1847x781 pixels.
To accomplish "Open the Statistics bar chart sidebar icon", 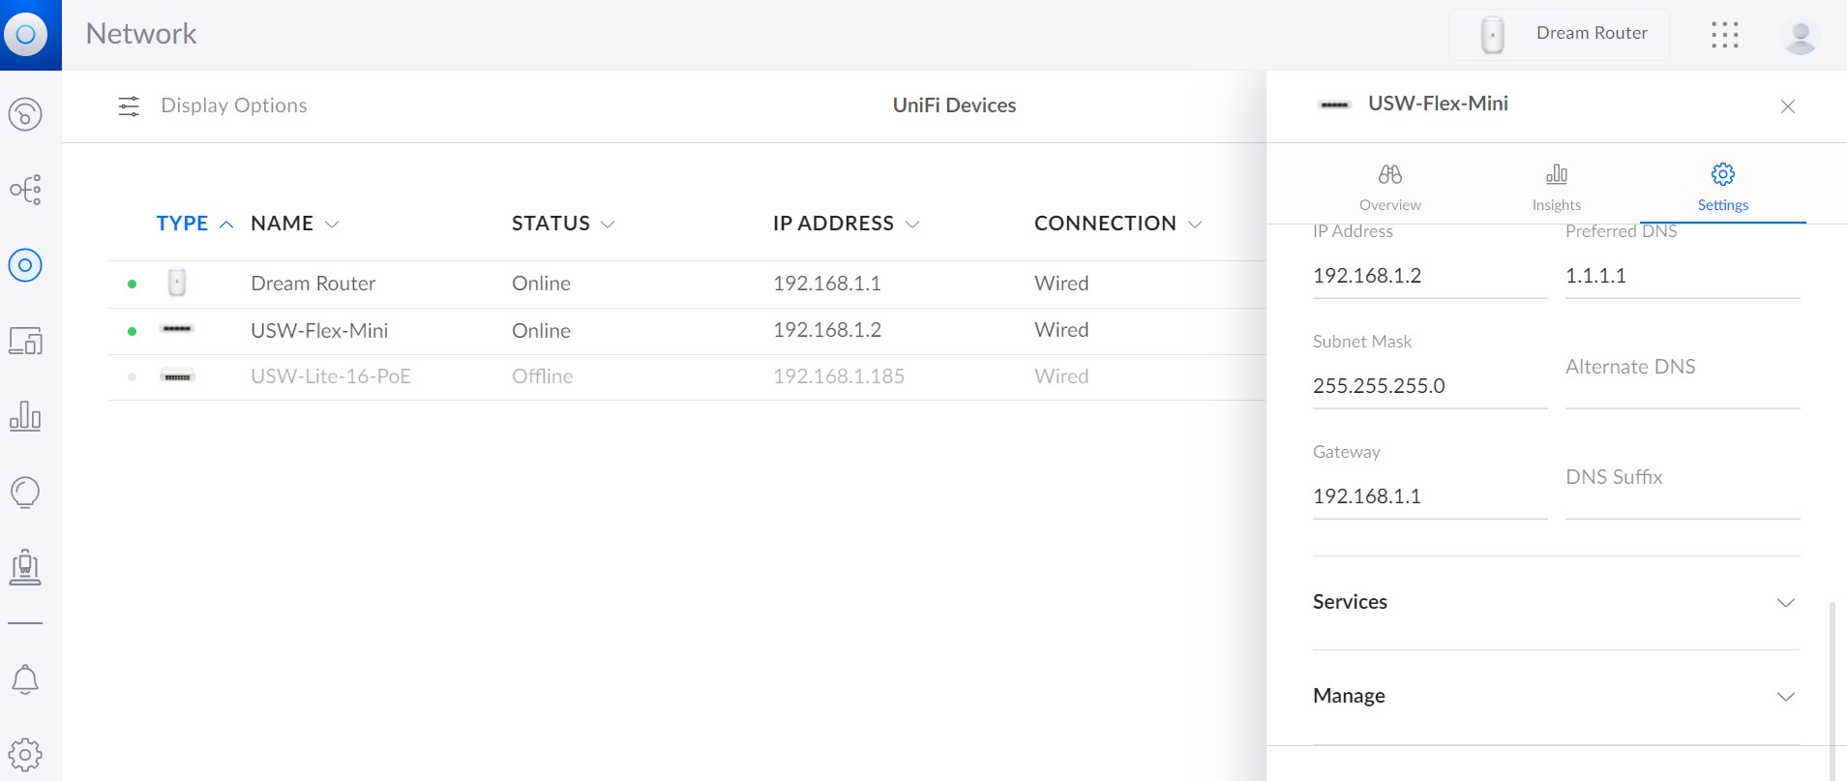I will point(25,416).
